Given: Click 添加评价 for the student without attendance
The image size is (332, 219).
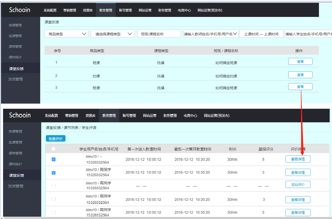Looking at the screenshot, I should [298, 184].
